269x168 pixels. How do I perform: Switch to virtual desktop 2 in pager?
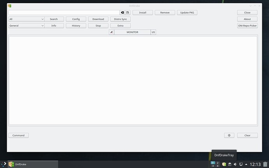pos(218,163)
